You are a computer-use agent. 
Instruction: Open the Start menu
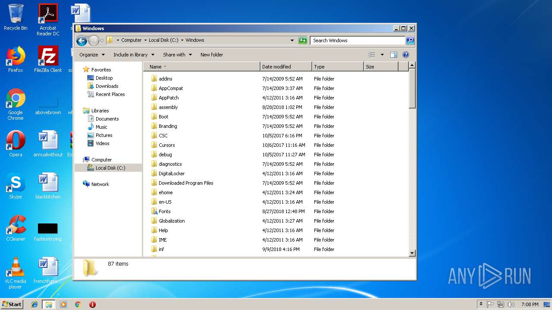pyautogui.click(x=12, y=304)
